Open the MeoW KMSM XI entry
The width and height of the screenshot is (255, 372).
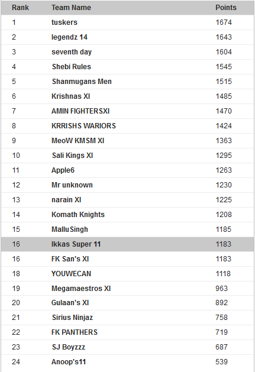(x=78, y=141)
